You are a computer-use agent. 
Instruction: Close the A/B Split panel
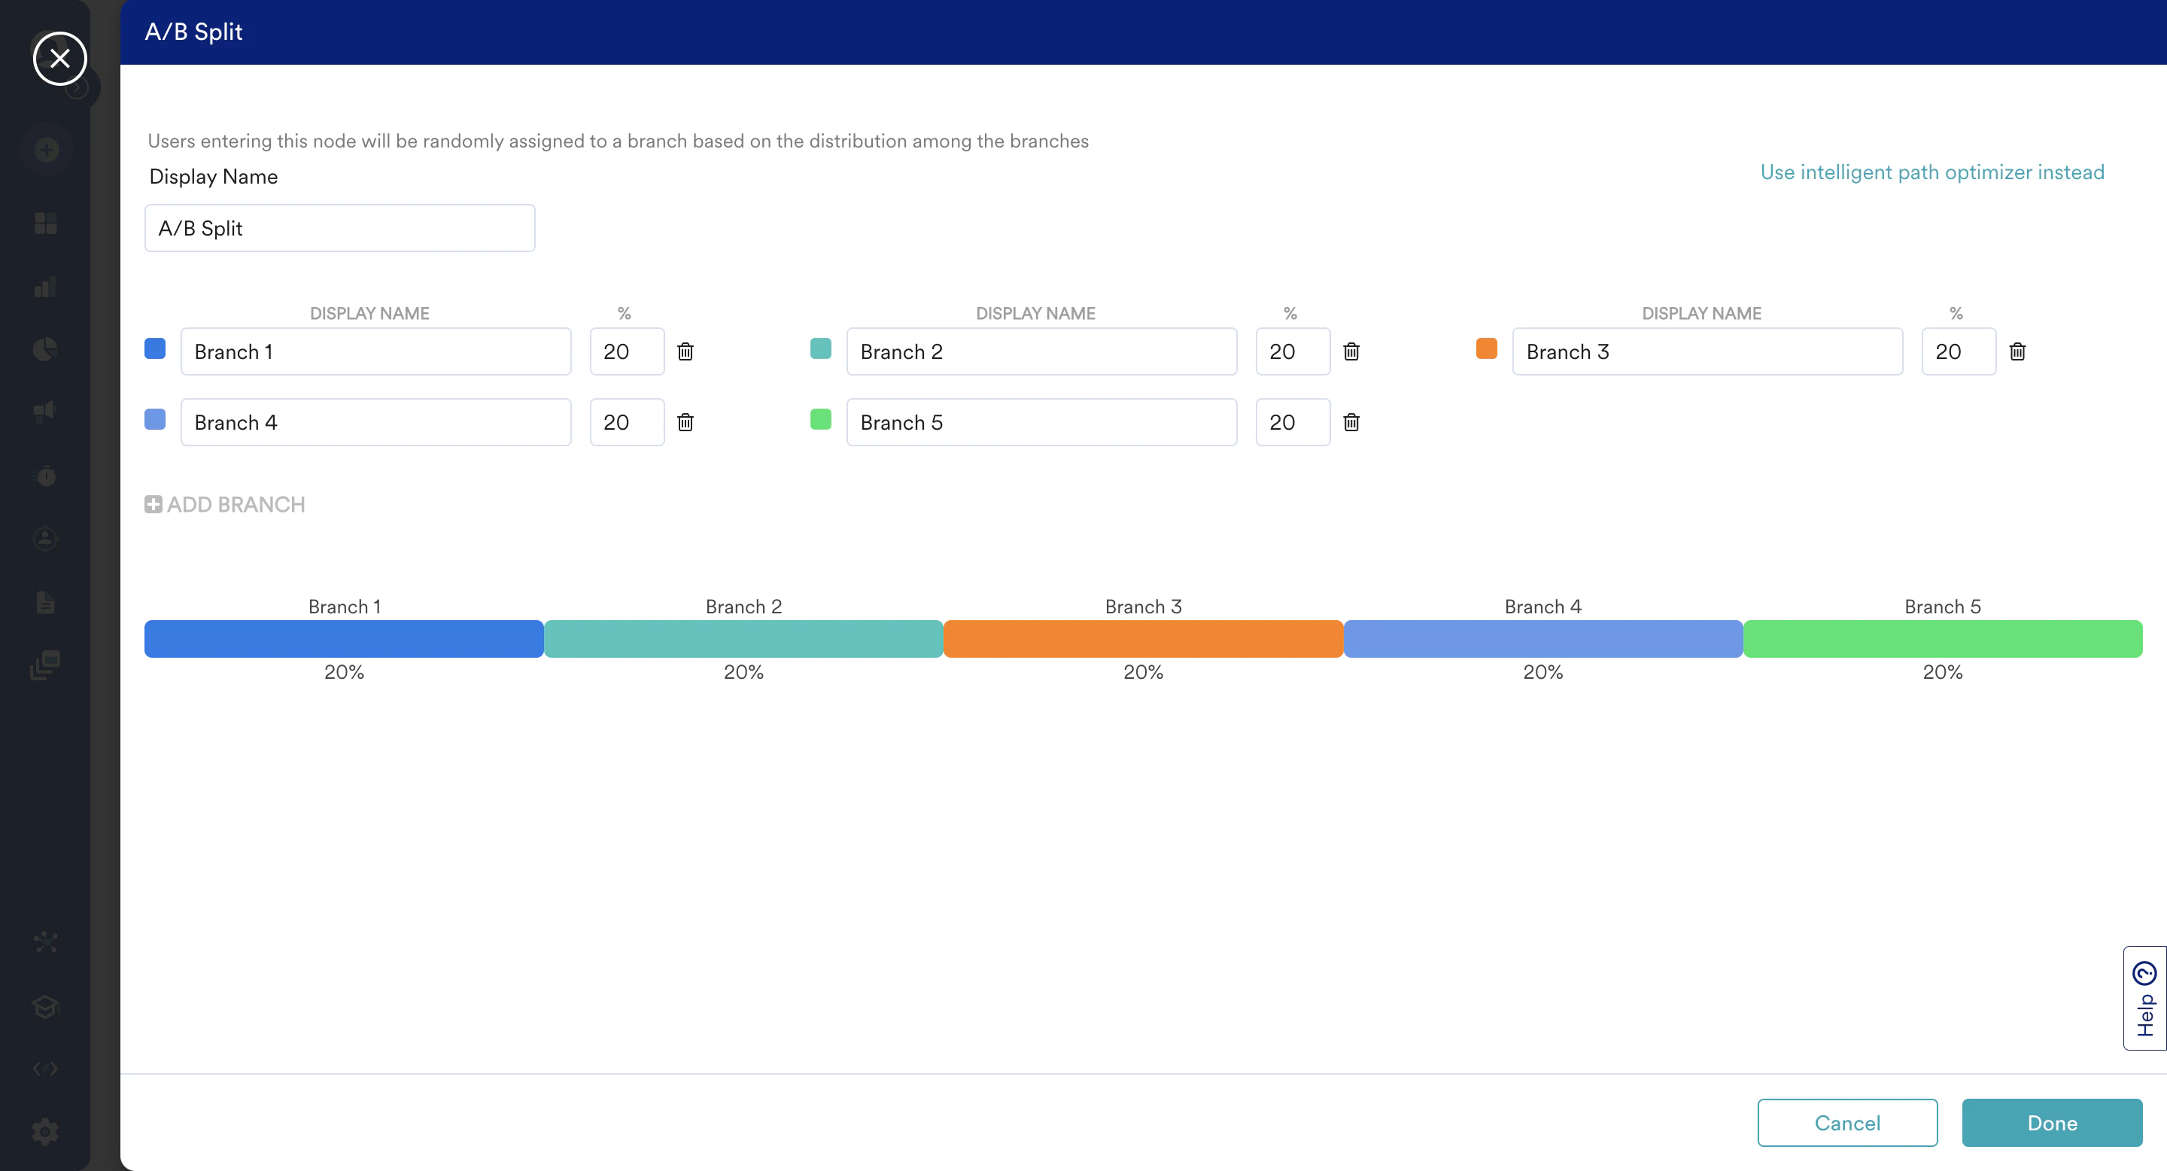coord(59,59)
